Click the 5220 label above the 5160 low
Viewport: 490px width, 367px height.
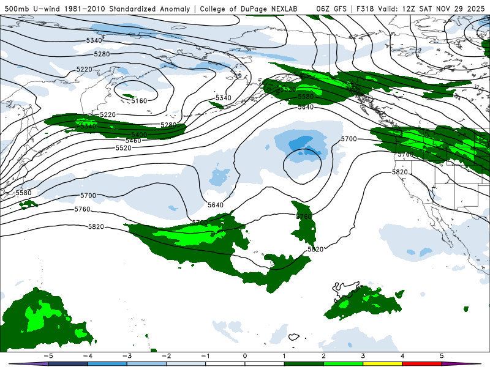(85, 69)
